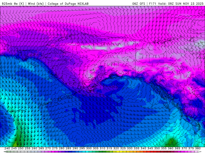Click the 310 legend value

(x=102, y=148)
